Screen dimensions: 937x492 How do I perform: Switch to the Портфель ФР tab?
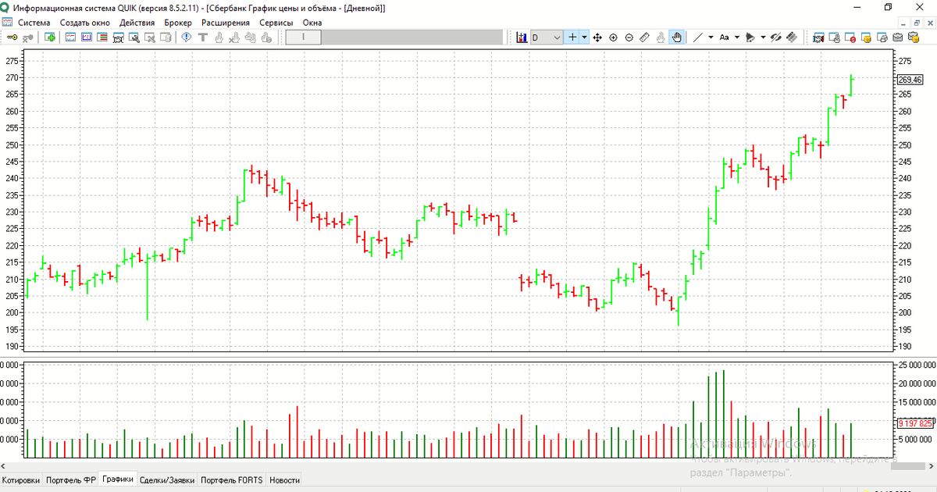click(70, 480)
